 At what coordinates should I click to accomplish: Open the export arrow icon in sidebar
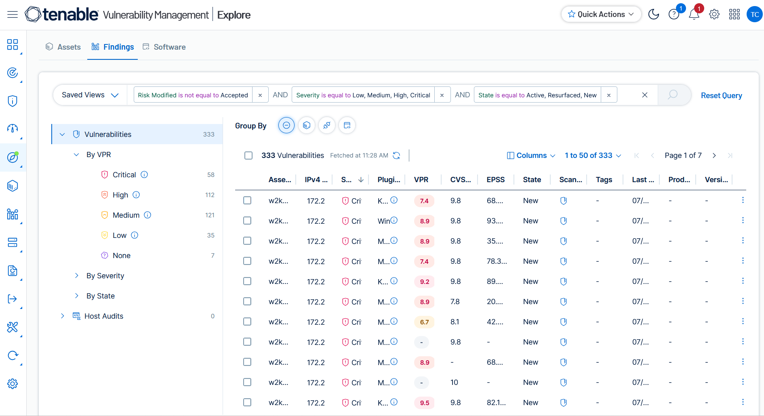(x=13, y=299)
